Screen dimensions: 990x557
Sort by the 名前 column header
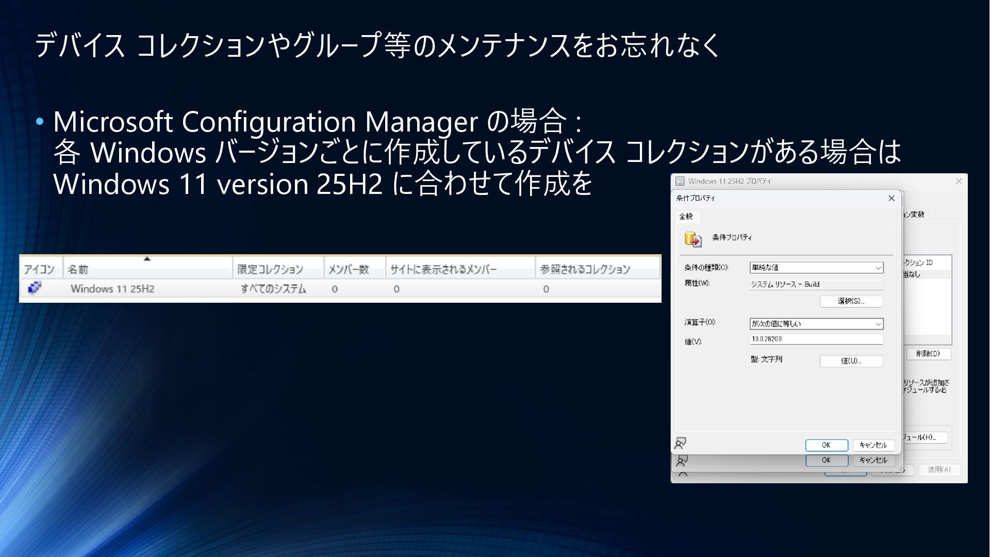(147, 269)
